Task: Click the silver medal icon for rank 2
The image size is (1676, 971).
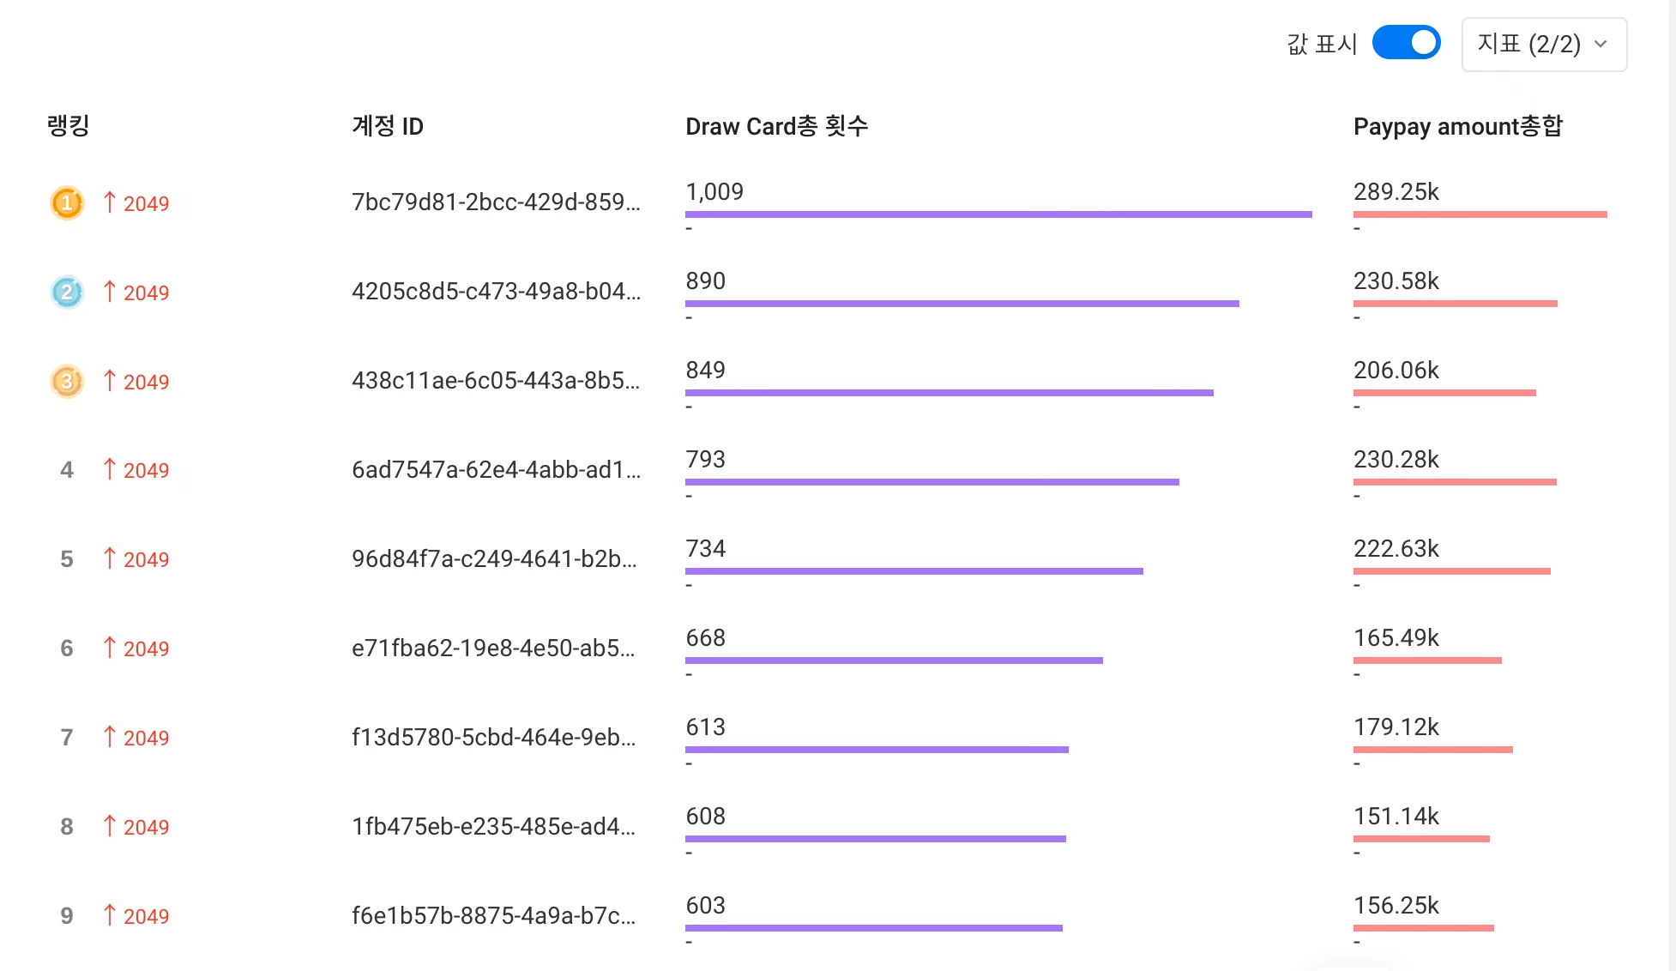Action: (x=66, y=293)
